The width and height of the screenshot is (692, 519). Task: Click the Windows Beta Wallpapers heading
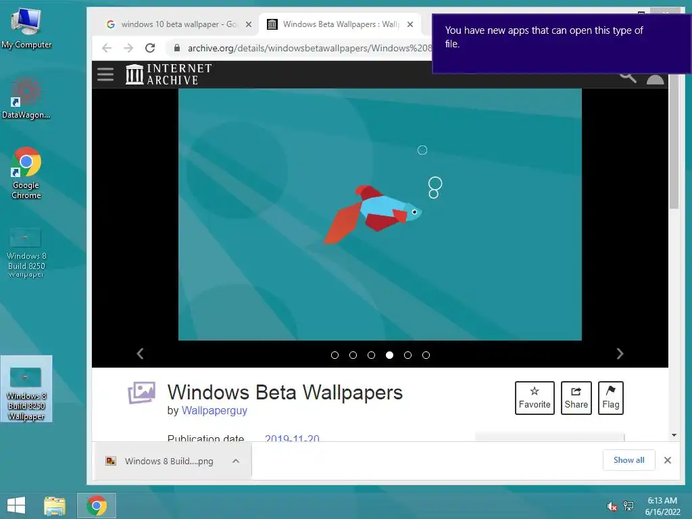point(285,393)
